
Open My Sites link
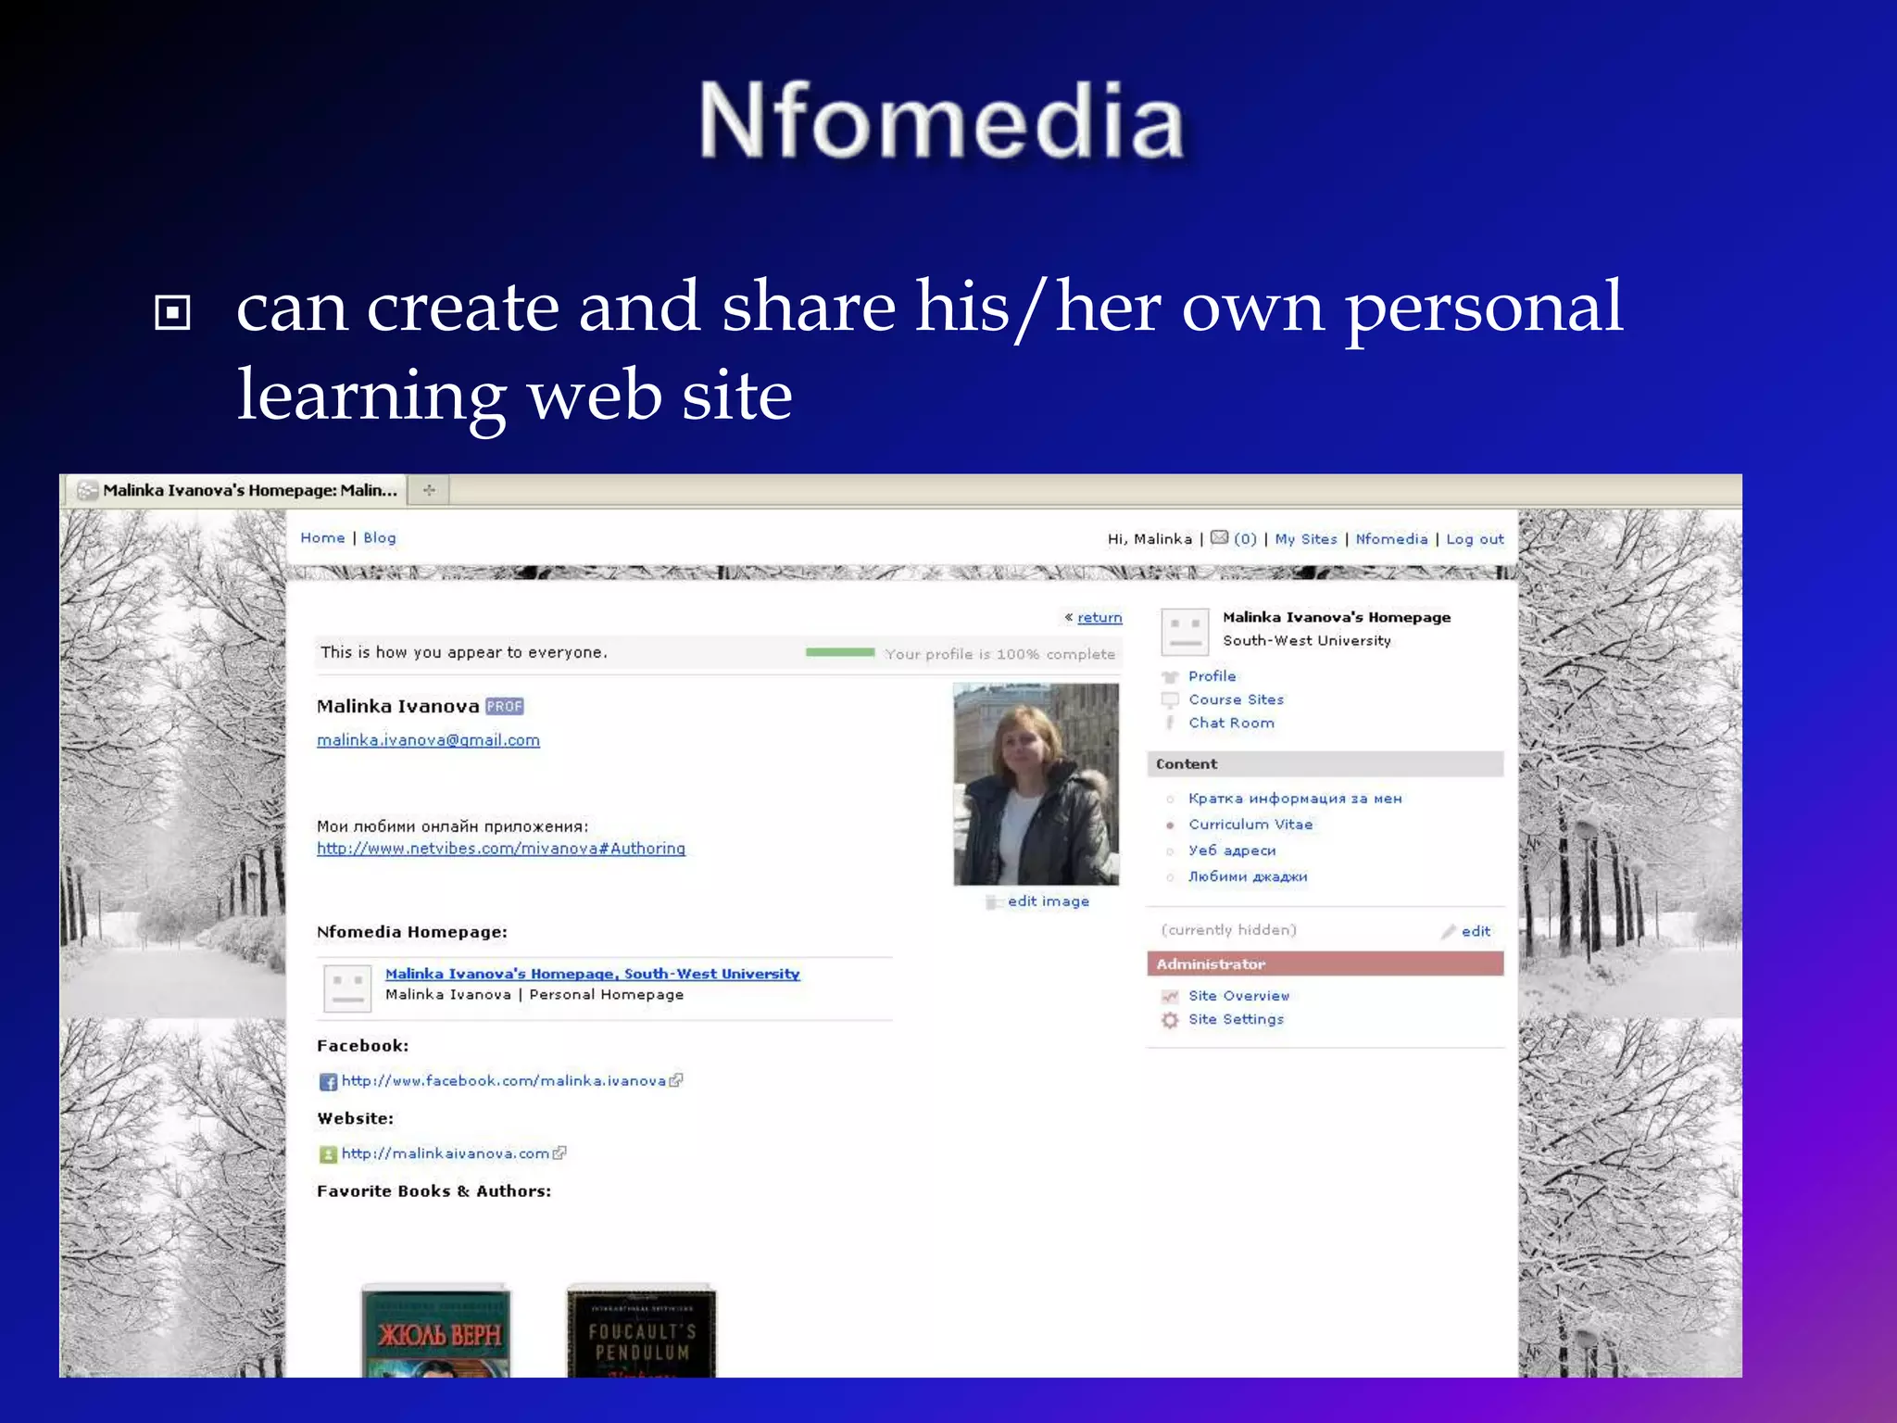coord(1306,538)
